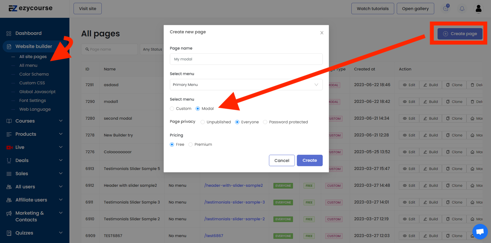Click the notification bell icon
Screen dimensions: 491x243
(462, 9)
